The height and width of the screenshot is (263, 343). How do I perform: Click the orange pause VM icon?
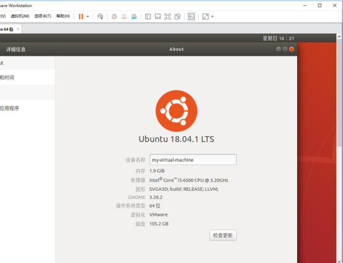click(x=81, y=17)
